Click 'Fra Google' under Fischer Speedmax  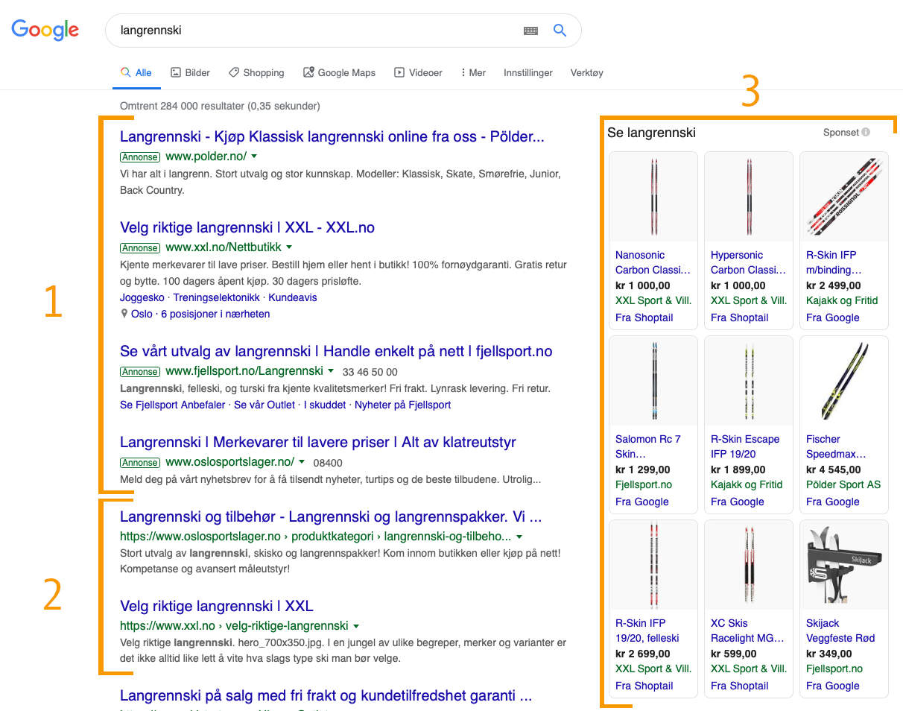(832, 502)
